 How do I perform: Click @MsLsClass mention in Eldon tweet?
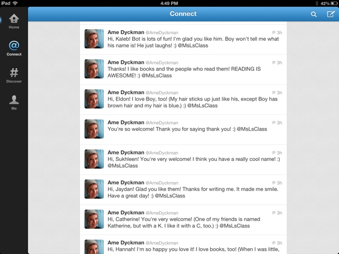tap(202, 106)
